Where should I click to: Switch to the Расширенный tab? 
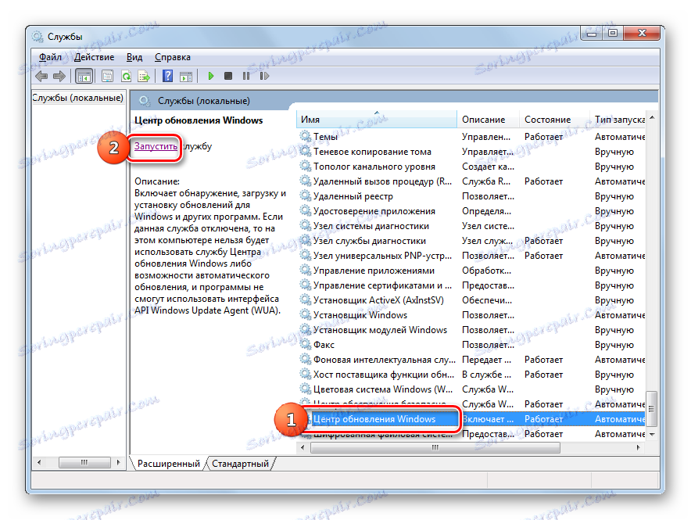click(x=168, y=464)
